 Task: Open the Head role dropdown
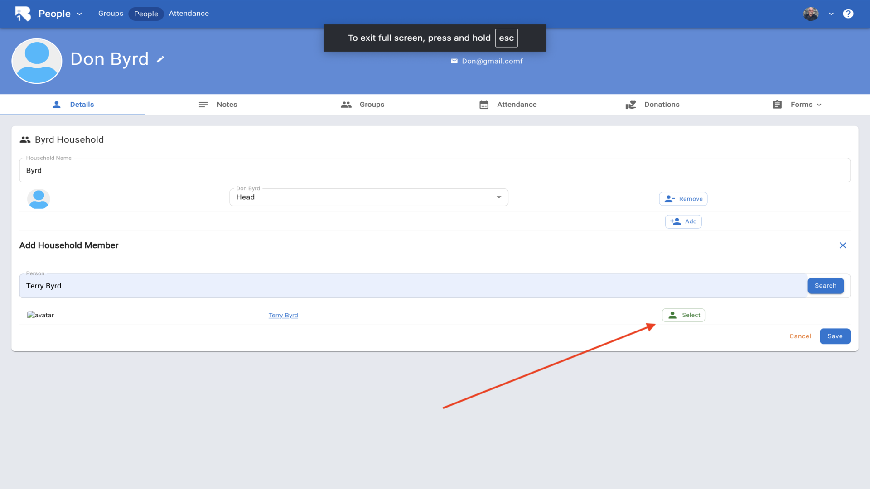(368, 197)
